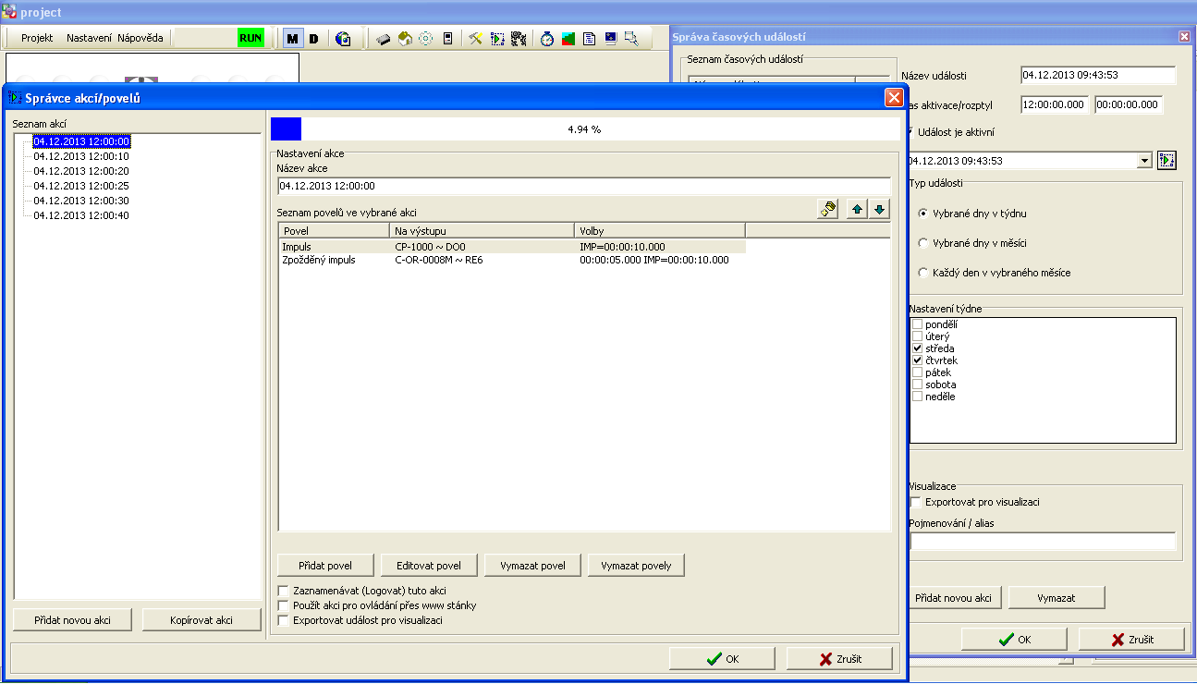Select action 04.12.2013 12:00:20 in tree
Viewport: 1197px width, 684px height.
point(81,171)
